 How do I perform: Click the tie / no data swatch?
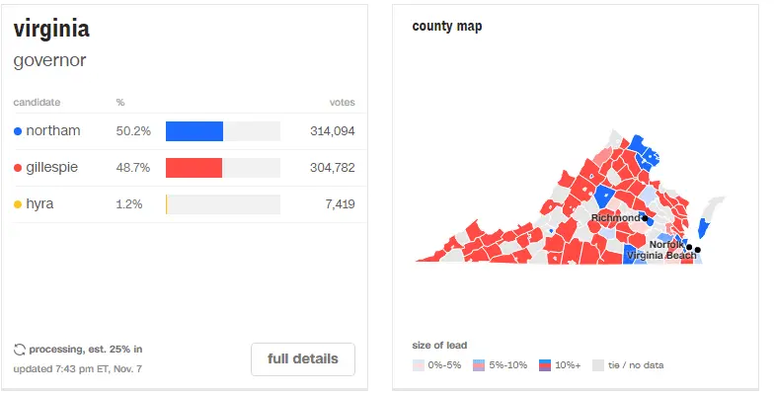pyautogui.click(x=597, y=365)
